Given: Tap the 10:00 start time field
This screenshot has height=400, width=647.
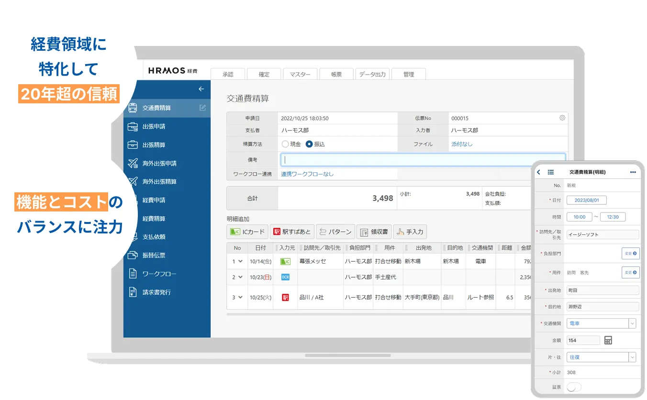Looking at the screenshot, I should point(580,217).
